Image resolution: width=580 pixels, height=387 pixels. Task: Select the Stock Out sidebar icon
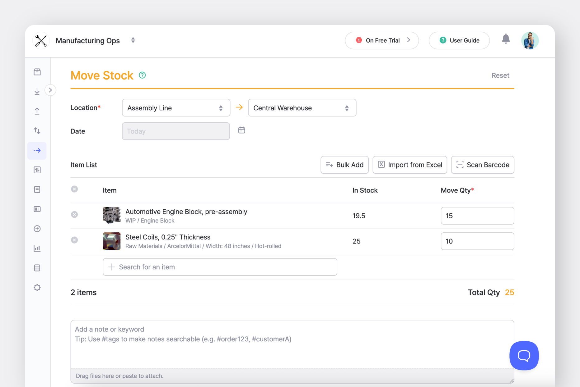point(37,111)
